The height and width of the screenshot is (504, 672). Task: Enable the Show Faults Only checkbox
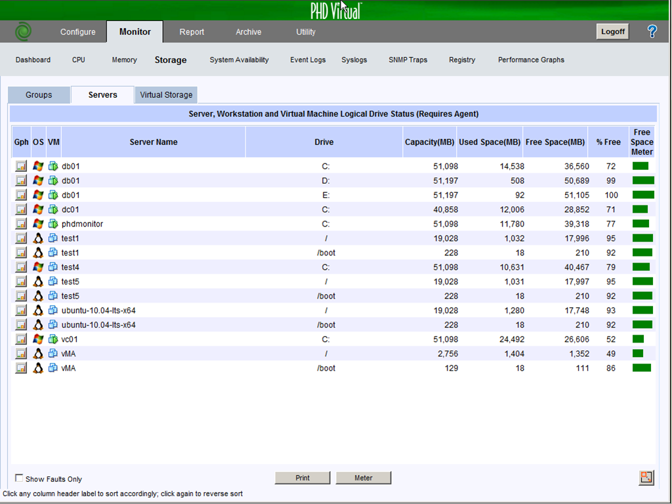point(19,478)
